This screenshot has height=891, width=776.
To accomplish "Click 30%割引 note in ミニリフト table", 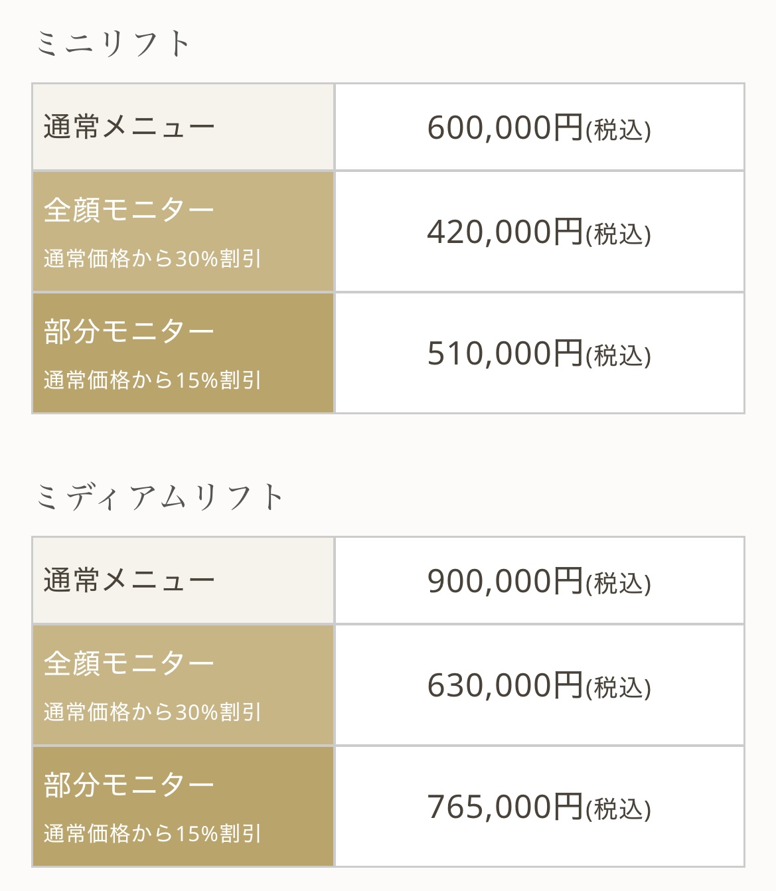I will coord(153,258).
